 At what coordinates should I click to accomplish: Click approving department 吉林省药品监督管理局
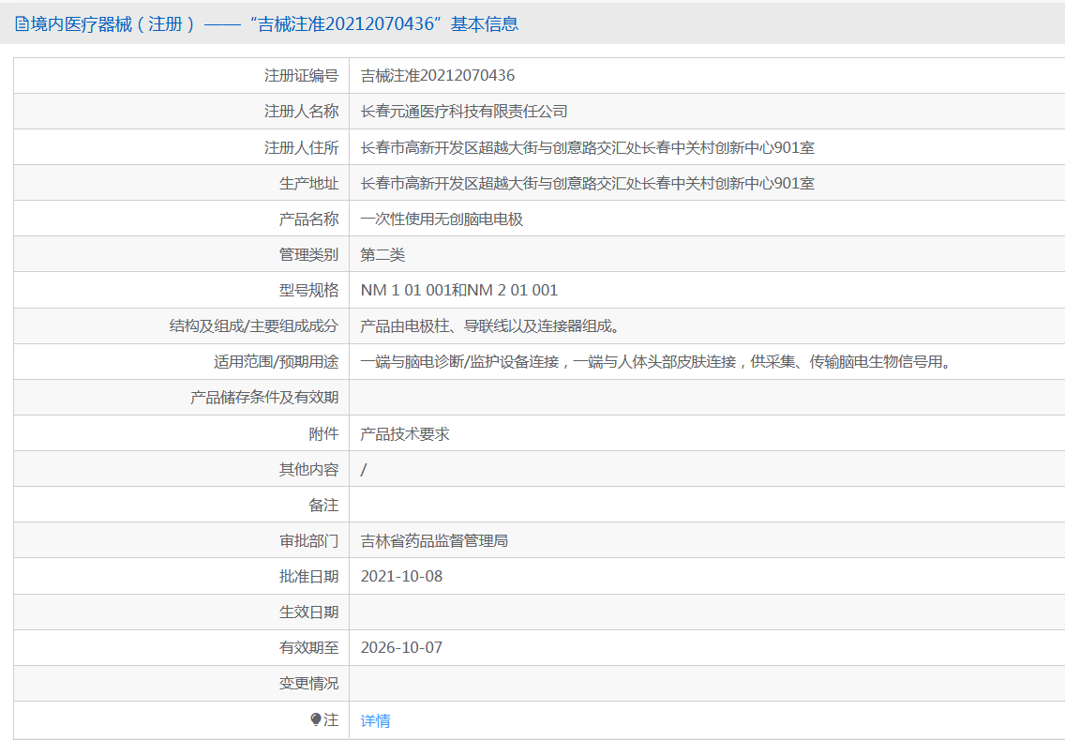[x=434, y=541]
